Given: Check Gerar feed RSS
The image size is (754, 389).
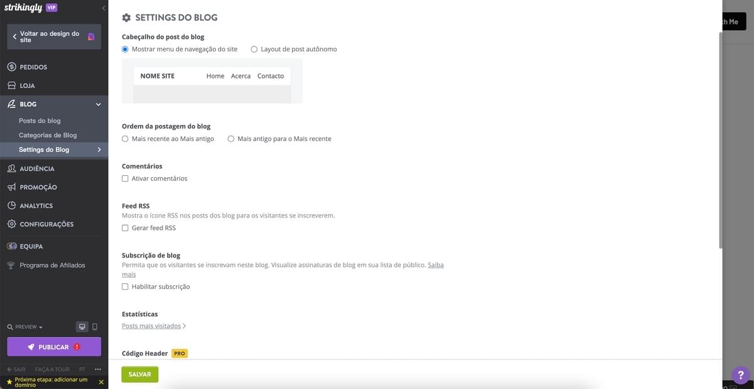Looking at the screenshot, I should (x=125, y=228).
